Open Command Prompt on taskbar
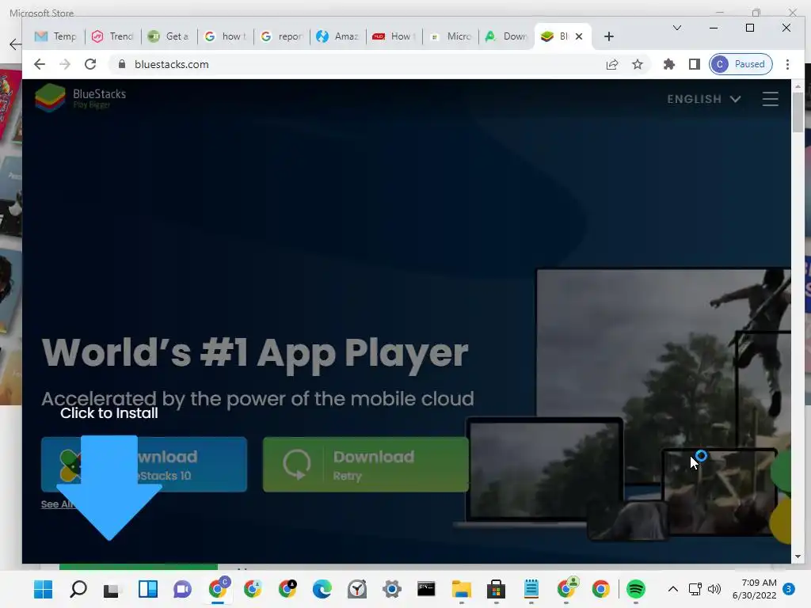Viewport: 811px width, 608px height. tap(426, 589)
